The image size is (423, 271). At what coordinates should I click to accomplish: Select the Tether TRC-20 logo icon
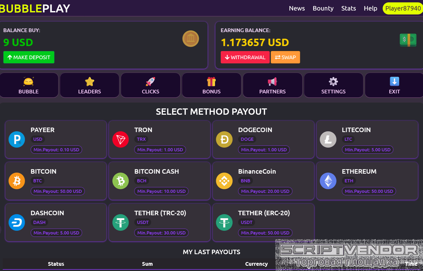click(120, 223)
